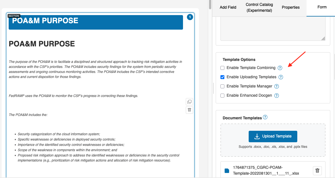Screen dimensions: 335x178
Task: Click the section number 1 badge
Action: pyautogui.click(x=190, y=17)
